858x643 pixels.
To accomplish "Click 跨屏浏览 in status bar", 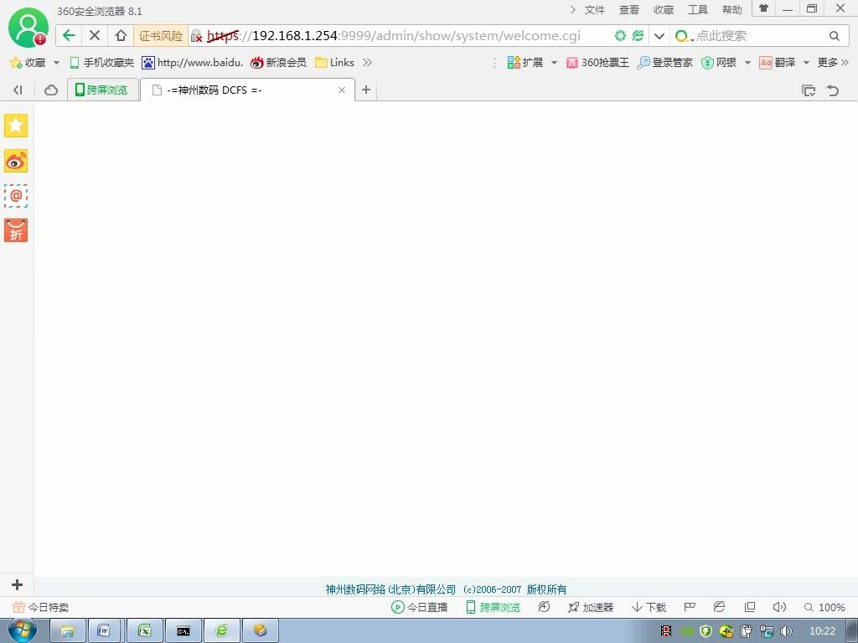I will pyautogui.click(x=493, y=607).
